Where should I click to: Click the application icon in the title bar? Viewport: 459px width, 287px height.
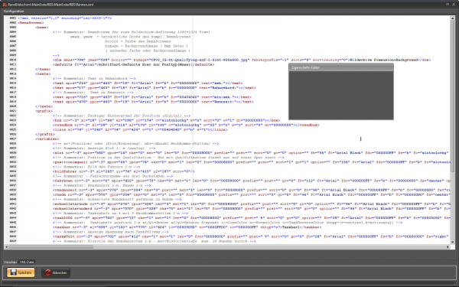4,5
